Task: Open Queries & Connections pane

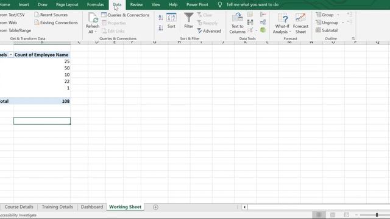Action: pos(125,15)
